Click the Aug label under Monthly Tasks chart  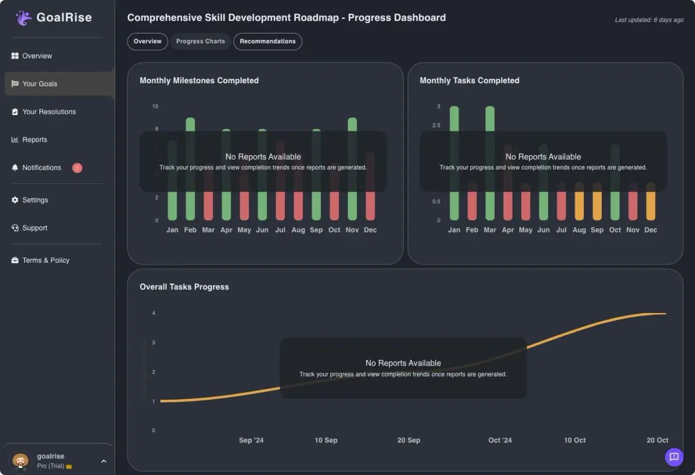pos(579,230)
